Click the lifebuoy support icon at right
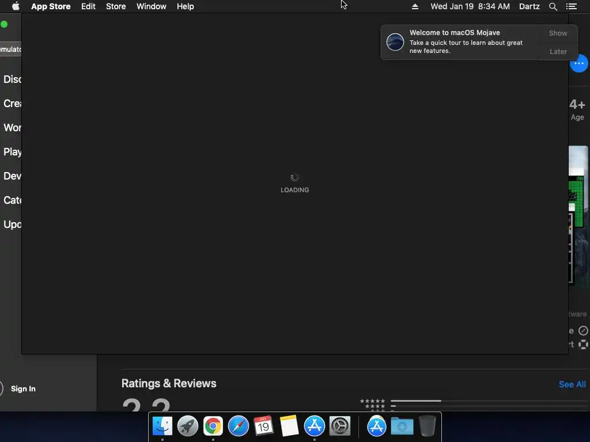Screen dimensions: 590x442 583,344
